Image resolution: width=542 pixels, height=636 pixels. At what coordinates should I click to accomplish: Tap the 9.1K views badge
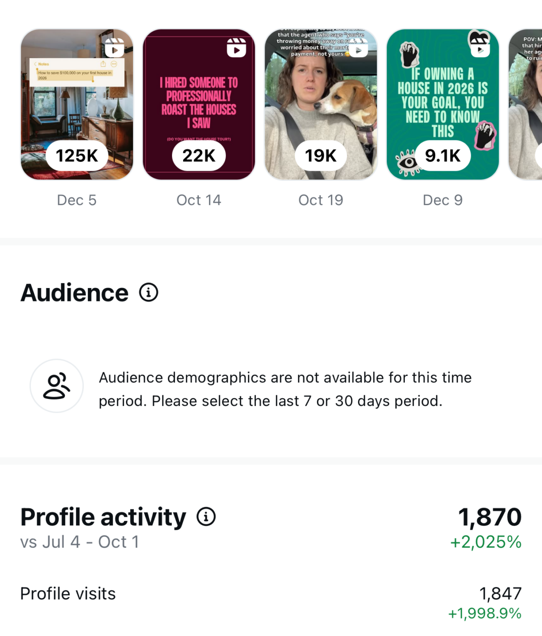[443, 156]
